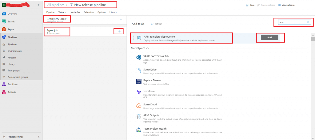
Task: Go to Artifacts in the sidebar
Action: (x=12, y=92)
